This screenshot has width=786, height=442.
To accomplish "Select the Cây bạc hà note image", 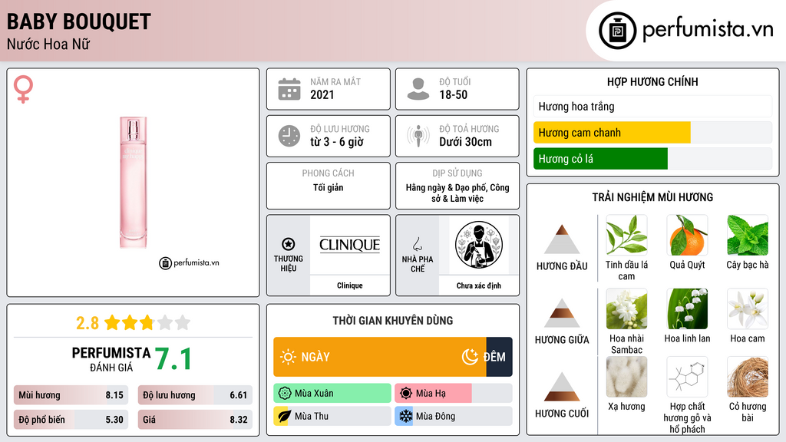I will click(x=748, y=235).
